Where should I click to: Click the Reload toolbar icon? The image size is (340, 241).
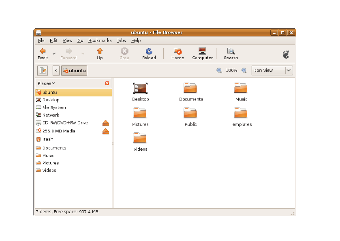(x=149, y=51)
